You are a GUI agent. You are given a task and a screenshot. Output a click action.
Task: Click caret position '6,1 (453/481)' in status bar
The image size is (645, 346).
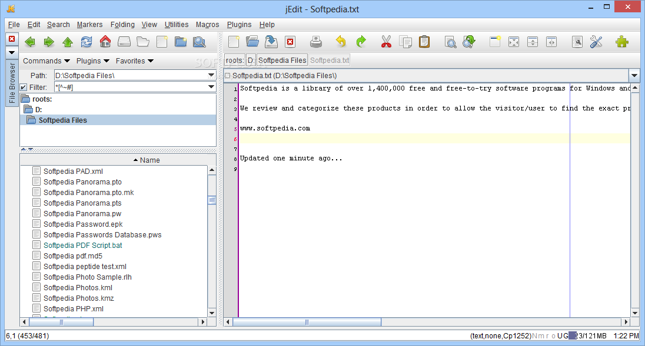[28, 336]
